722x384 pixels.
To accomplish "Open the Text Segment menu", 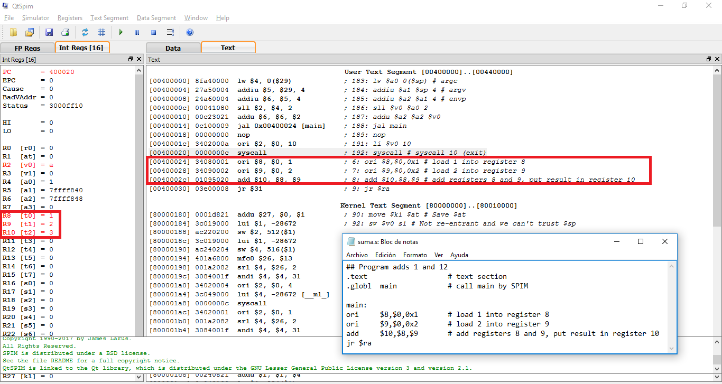I will click(x=109, y=18).
